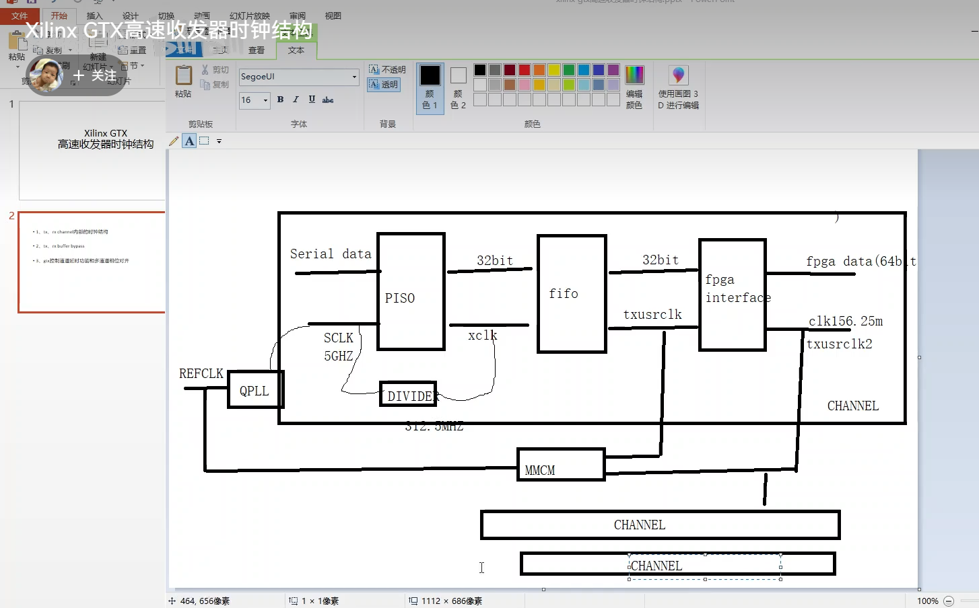Select the text tool A icon
Image resolution: width=979 pixels, height=608 pixels.
189,141
